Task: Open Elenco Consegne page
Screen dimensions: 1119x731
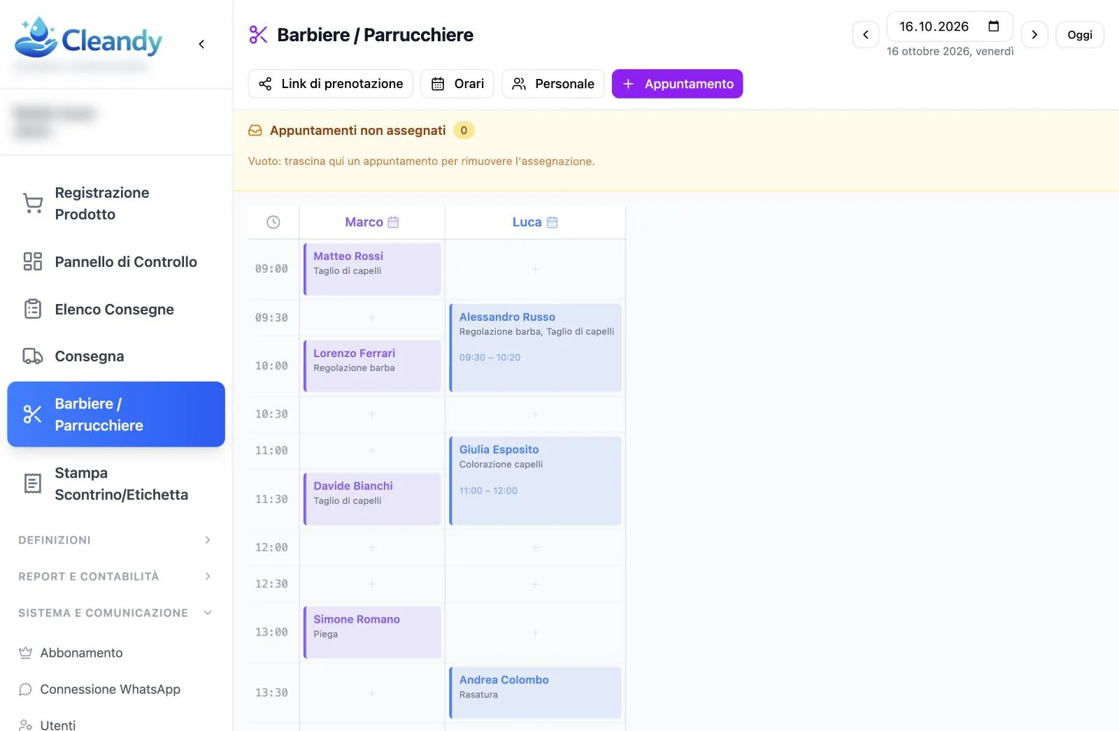Action: (116, 309)
